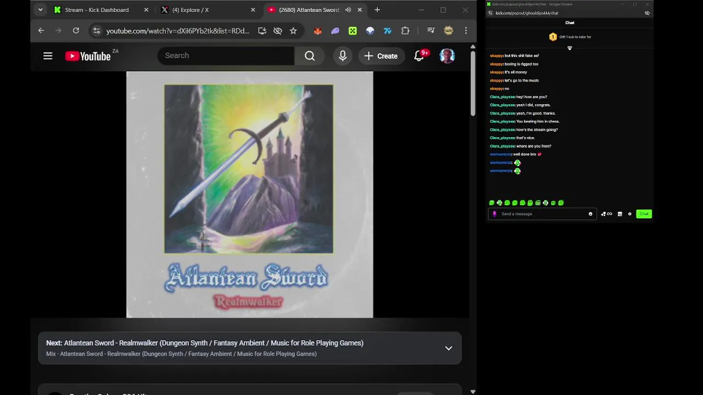Viewport: 703px width, 395px height.
Task: Start a YouTube search with magnifier button
Action: (310, 56)
